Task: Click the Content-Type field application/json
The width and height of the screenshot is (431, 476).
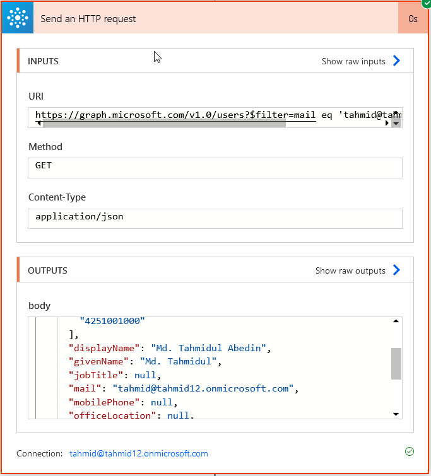Action: click(215, 219)
